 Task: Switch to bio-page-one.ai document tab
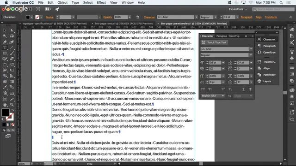(123, 24)
